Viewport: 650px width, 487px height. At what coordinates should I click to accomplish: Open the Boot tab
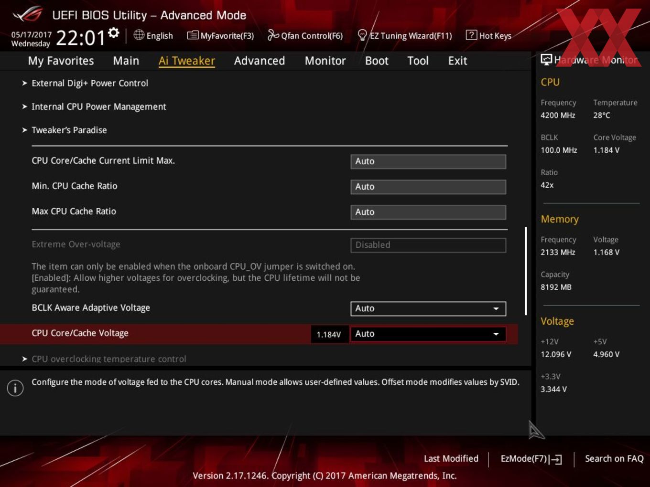[x=377, y=61]
